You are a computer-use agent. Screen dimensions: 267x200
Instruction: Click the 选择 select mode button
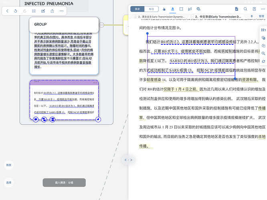click(x=9, y=183)
